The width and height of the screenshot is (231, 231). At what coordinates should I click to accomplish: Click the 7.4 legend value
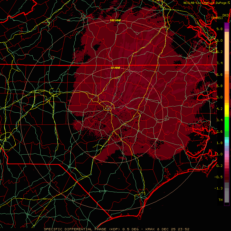[x=219, y=63]
